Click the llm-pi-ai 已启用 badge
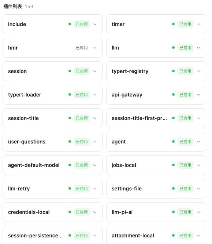Image resolution: width=212 pixels, height=244 pixels. (x=185, y=212)
